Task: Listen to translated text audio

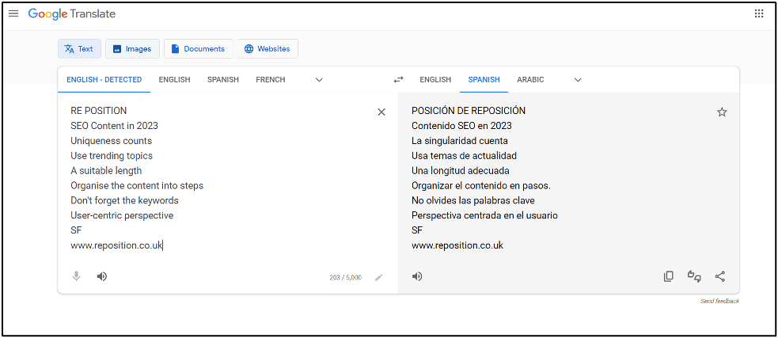Action: (x=417, y=276)
